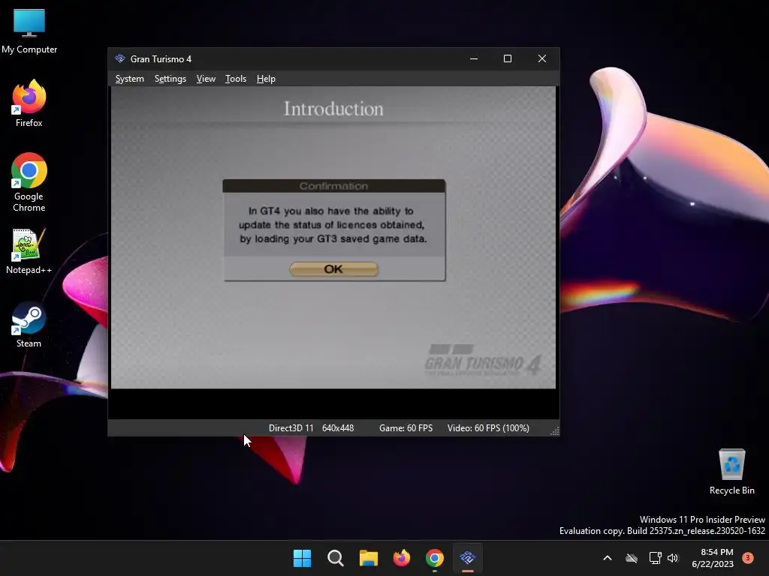Select the Notepad++ desktop shortcut
769x576 pixels.
pyautogui.click(x=29, y=251)
